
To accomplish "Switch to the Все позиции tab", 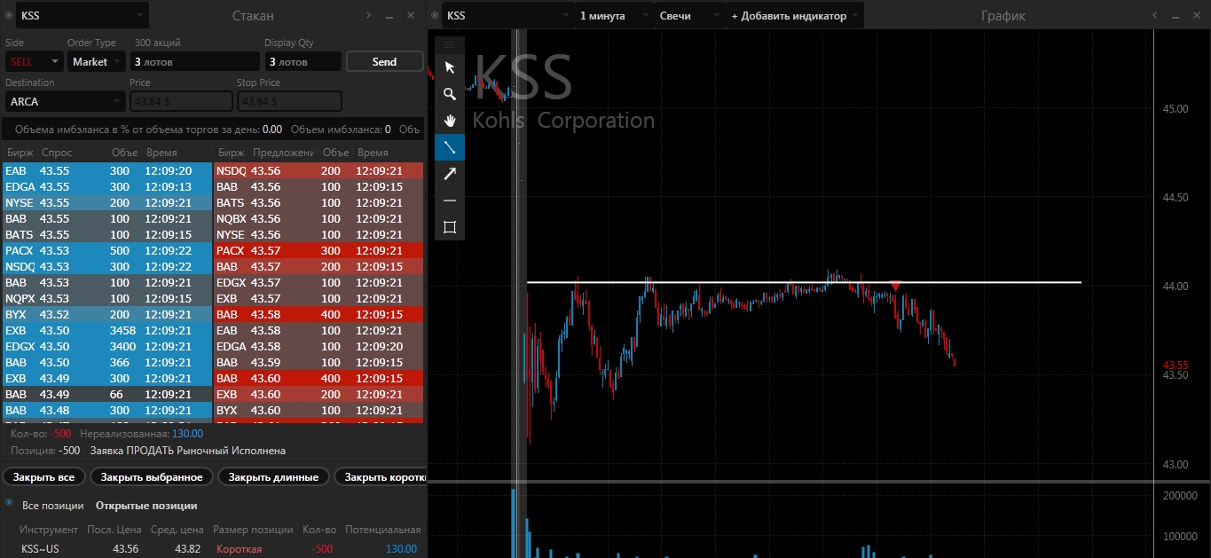I will pyautogui.click(x=53, y=506).
